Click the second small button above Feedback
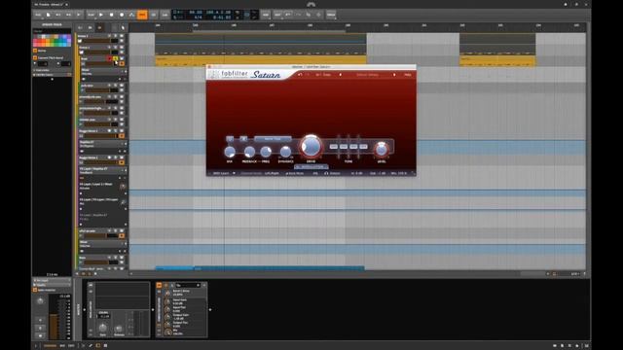The width and height of the screenshot is (623, 350). tap(243, 138)
